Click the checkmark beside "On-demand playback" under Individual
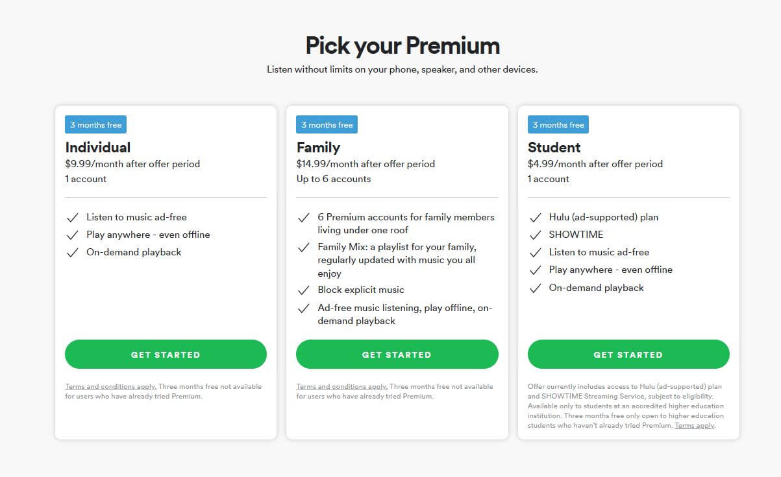Image resolution: width=781 pixels, height=477 pixels. coord(73,252)
